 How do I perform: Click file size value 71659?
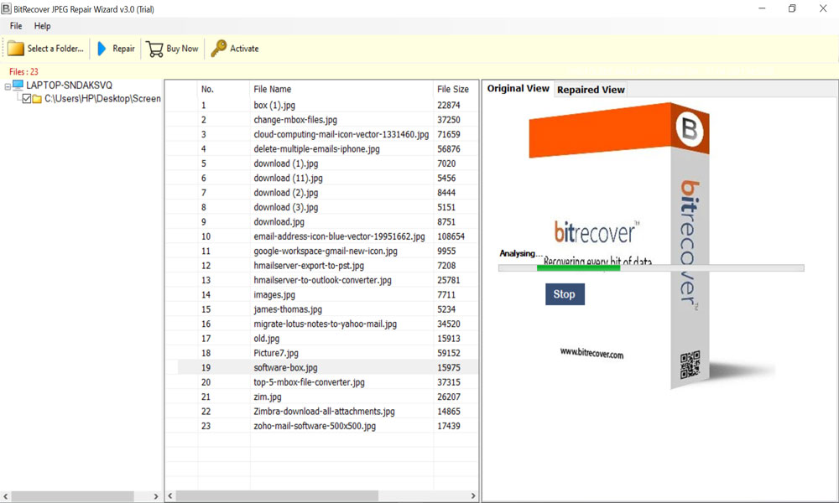click(x=449, y=134)
